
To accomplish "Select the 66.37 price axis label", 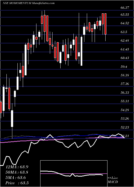I will point(125,8).
